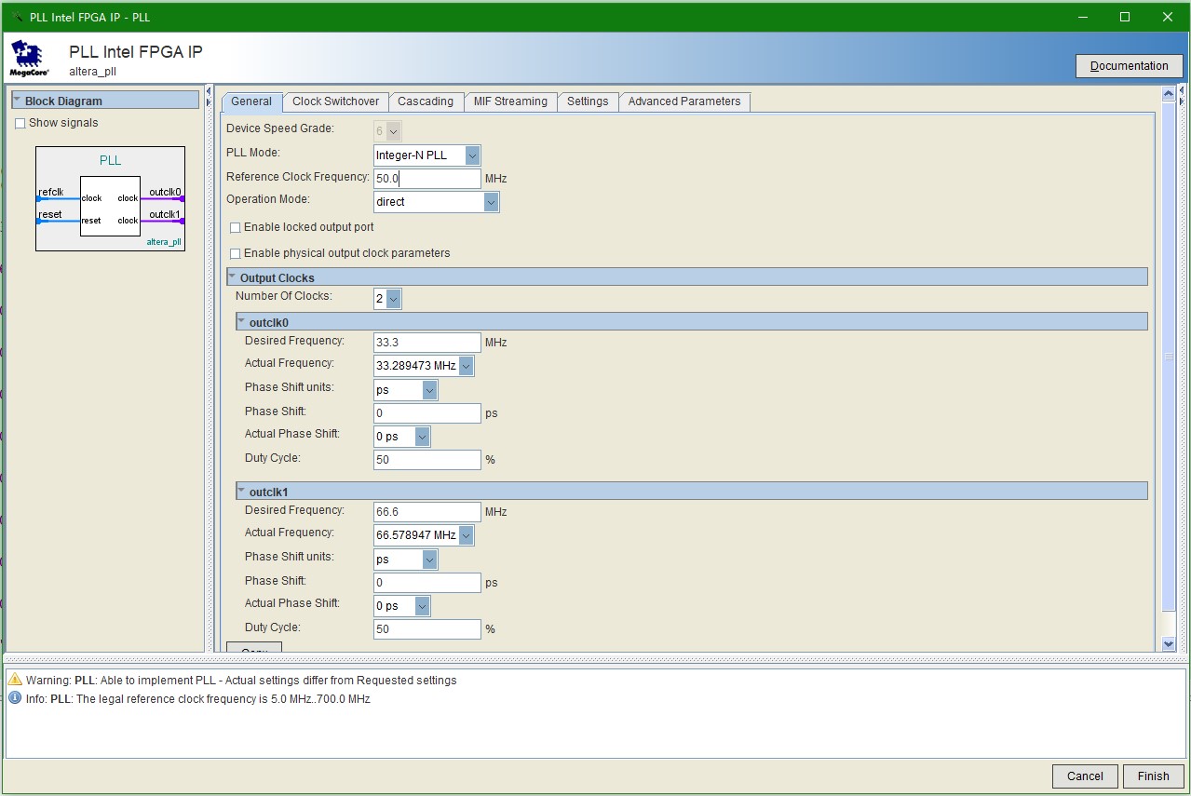Click parameters scrollbar up arrow
The height and width of the screenshot is (796, 1191).
coord(1169,94)
